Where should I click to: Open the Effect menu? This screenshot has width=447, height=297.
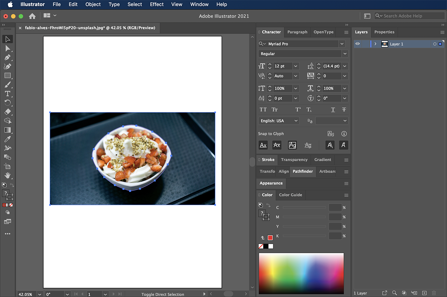pos(157,5)
